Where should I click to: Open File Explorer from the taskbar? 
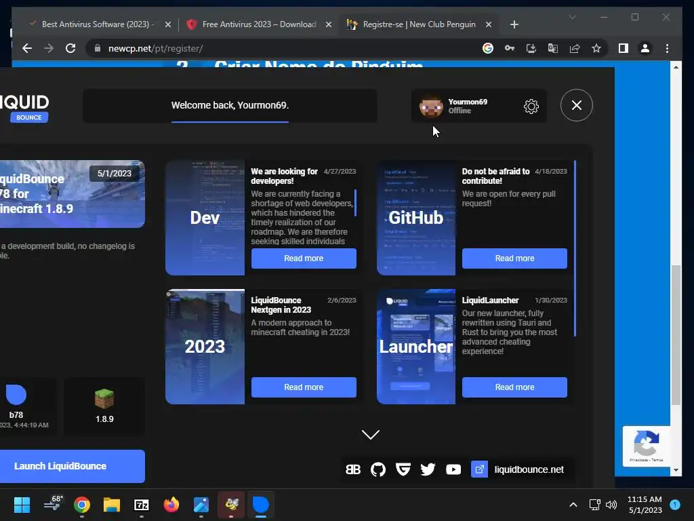pos(112,505)
